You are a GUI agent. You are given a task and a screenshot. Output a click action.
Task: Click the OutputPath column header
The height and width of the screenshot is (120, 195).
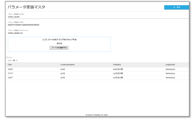click(170, 65)
